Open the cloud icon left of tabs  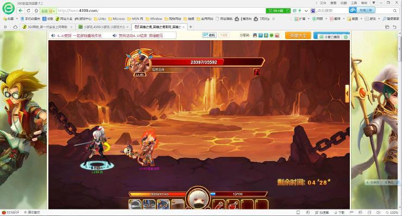pos(15,27)
